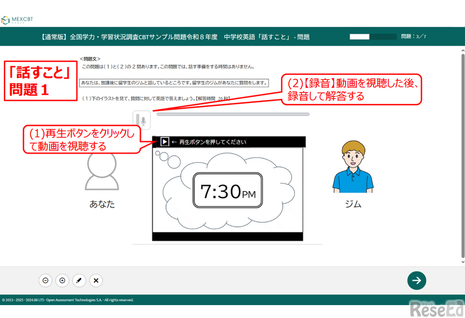Click the Jim character avatar
This screenshot has width=465, height=318.
tap(353, 167)
